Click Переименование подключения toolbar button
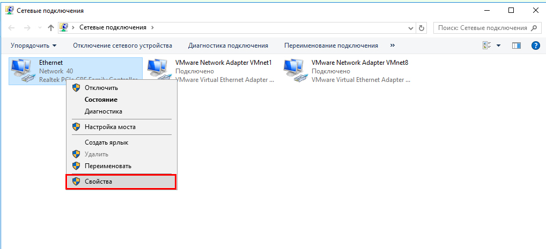 331,46
